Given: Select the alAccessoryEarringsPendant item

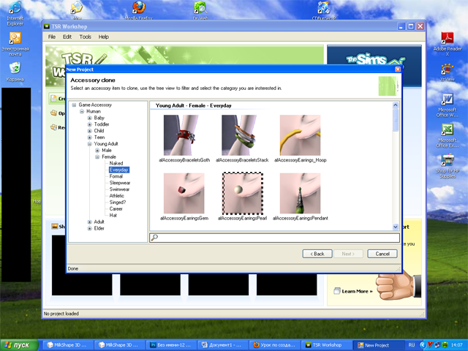Looking at the screenshot, I should tap(300, 193).
